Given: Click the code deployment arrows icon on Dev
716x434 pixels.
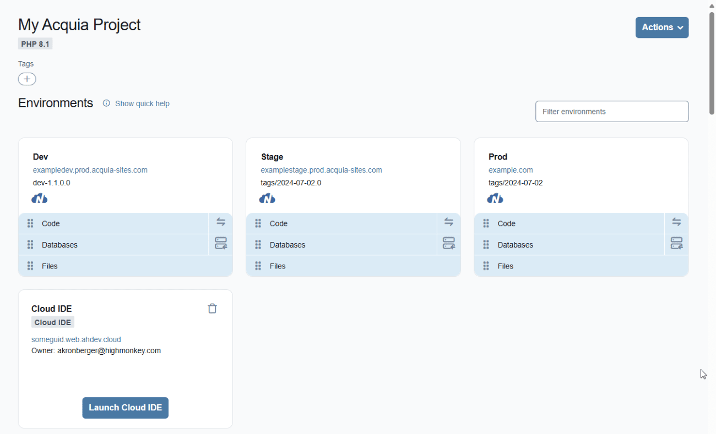Looking at the screenshot, I should pyautogui.click(x=221, y=222).
